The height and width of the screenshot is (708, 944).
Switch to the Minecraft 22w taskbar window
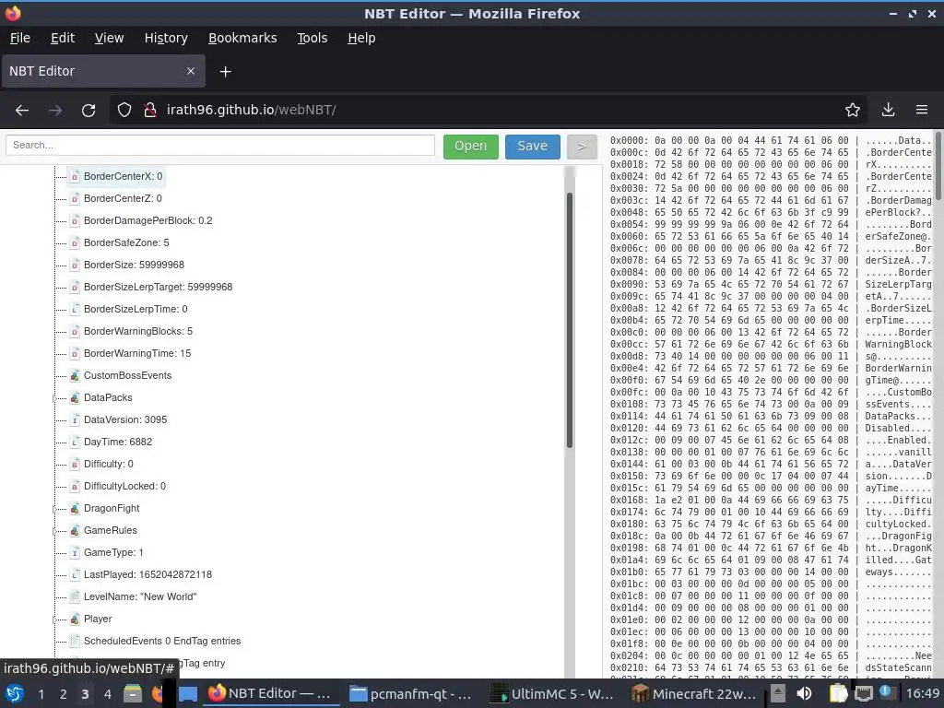pos(693,693)
